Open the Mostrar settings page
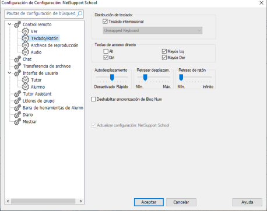 pyautogui.click(x=30, y=122)
